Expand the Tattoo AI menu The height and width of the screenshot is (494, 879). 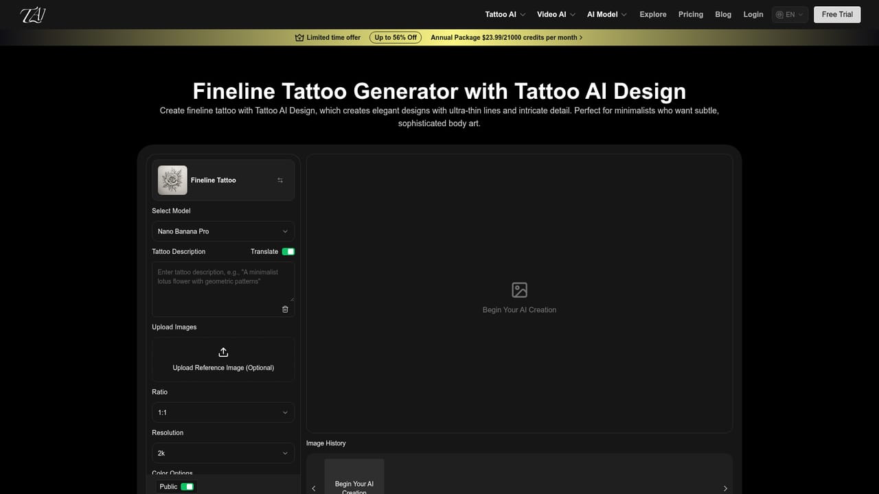click(x=505, y=14)
